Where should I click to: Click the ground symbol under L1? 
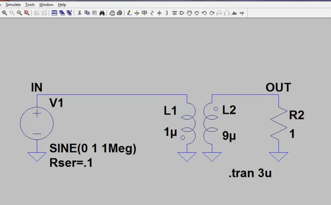[187, 157]
